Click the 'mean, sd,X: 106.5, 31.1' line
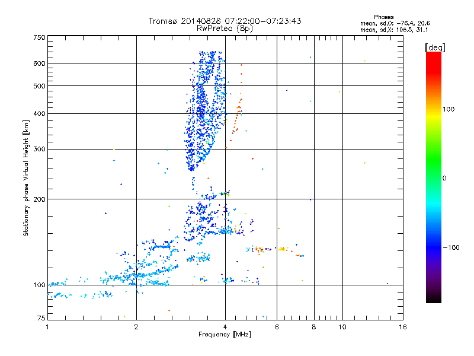This screenshot has width=474, height=356. tap(394, 30)
